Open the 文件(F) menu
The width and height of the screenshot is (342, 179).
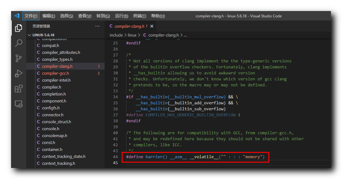(x=31, y=16)
